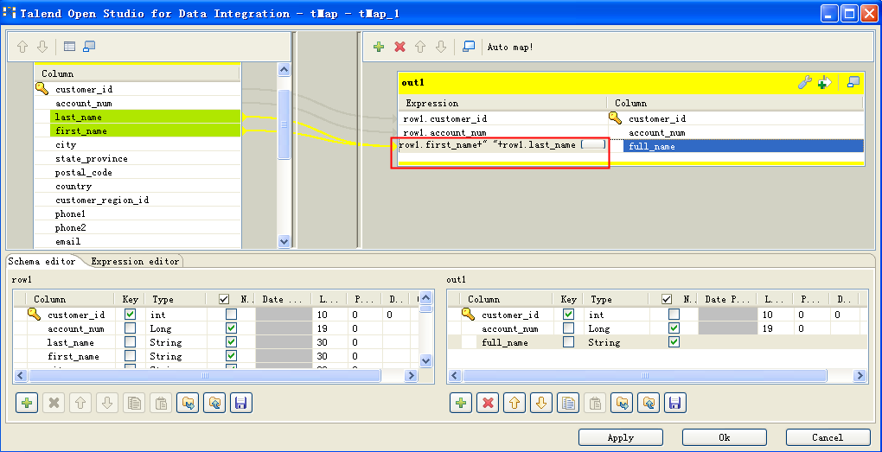Click the Auto map! button

point(510,47)
